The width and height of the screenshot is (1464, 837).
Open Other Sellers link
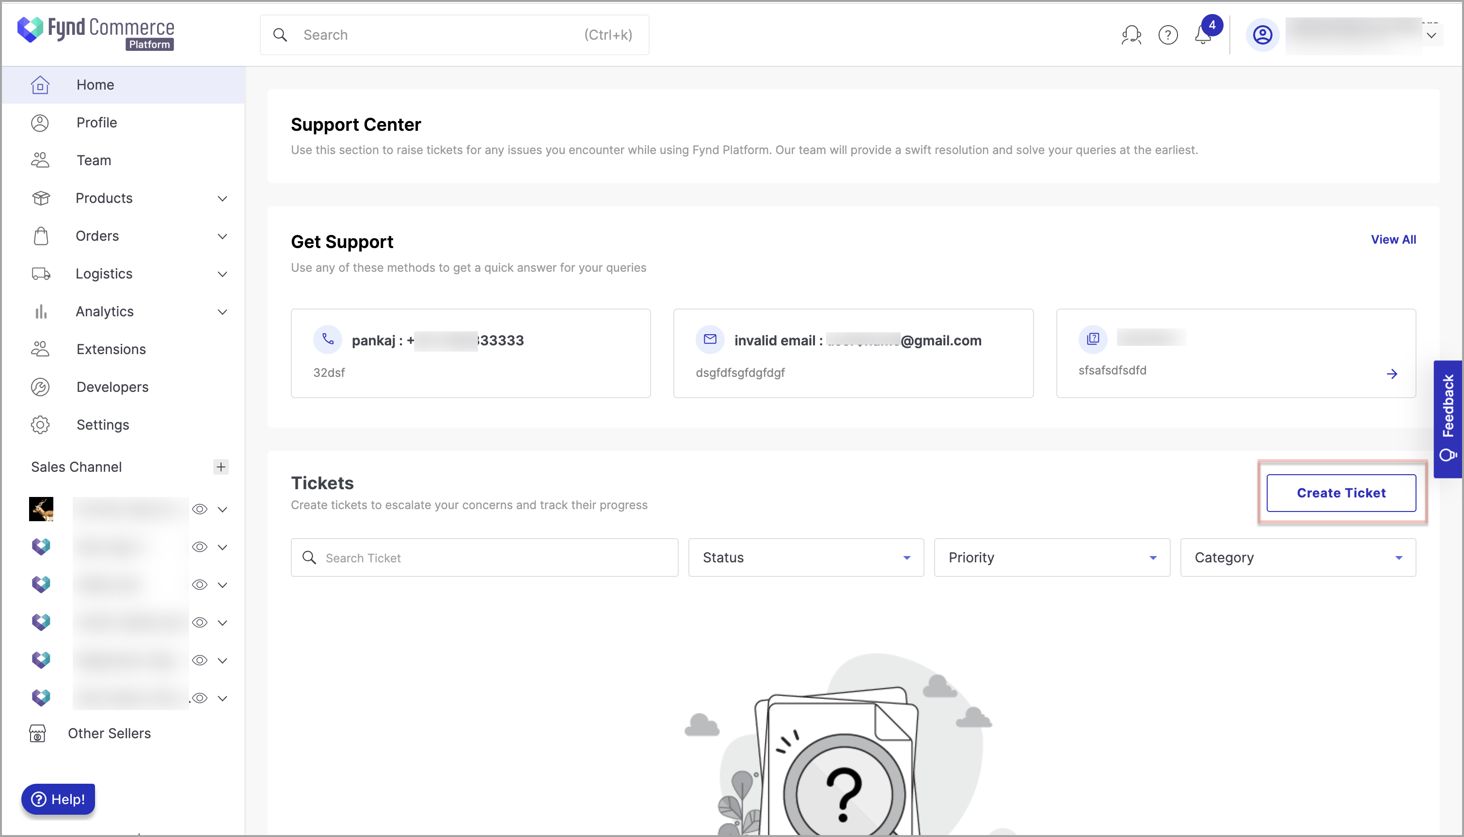coord(109,733)
